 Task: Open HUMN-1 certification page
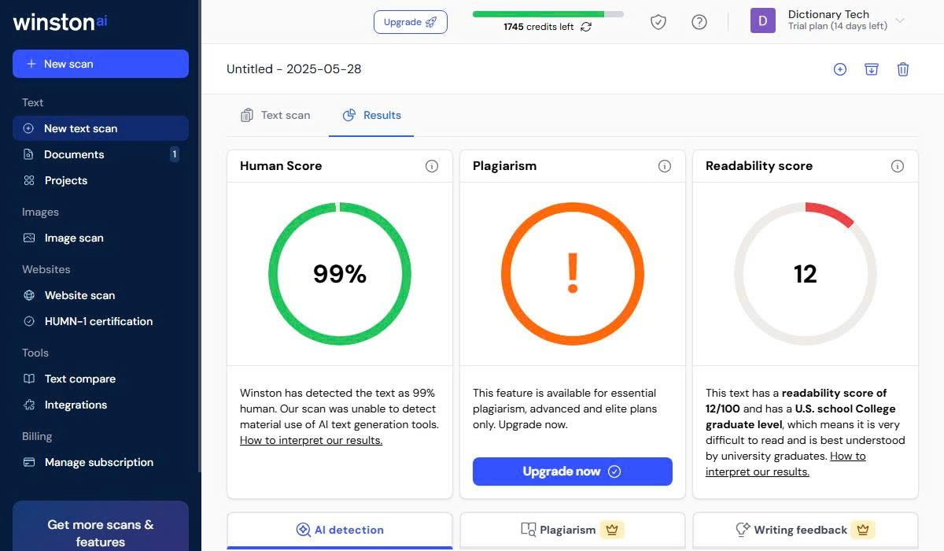pyautogui.click(x=101, y=321)
